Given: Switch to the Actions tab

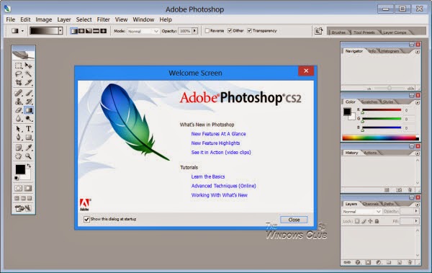Looking at the screenshot, I should 370,153.
